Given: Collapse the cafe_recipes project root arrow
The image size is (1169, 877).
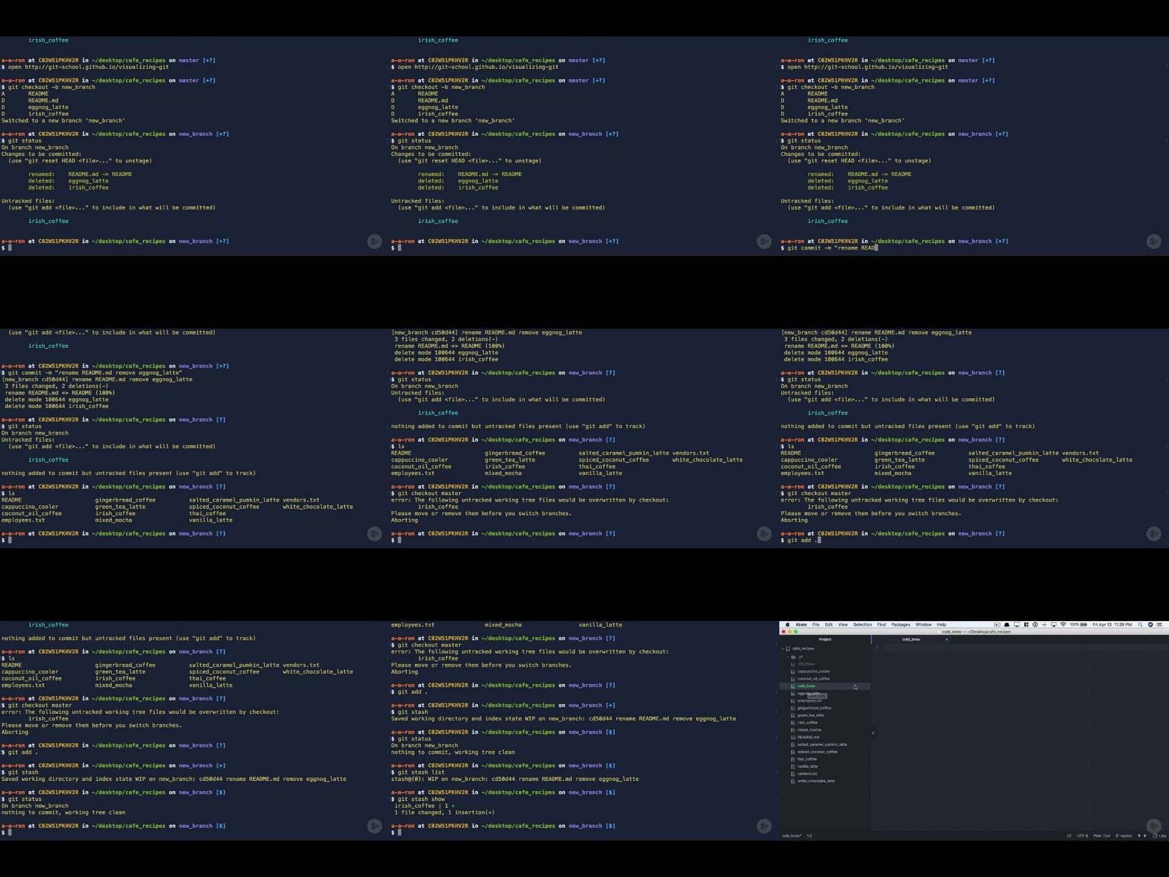Looking at the screenshot, I should point(783,648).
